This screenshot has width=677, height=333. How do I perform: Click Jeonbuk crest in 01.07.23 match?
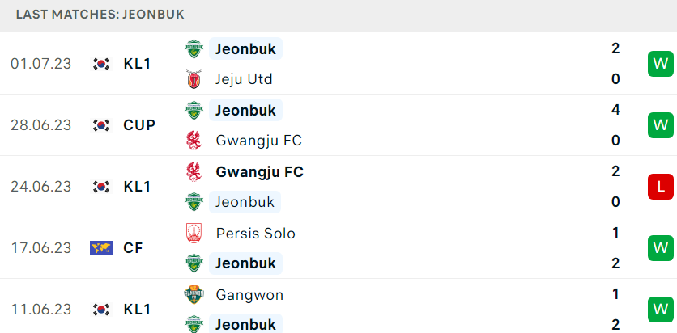(194, 48)
